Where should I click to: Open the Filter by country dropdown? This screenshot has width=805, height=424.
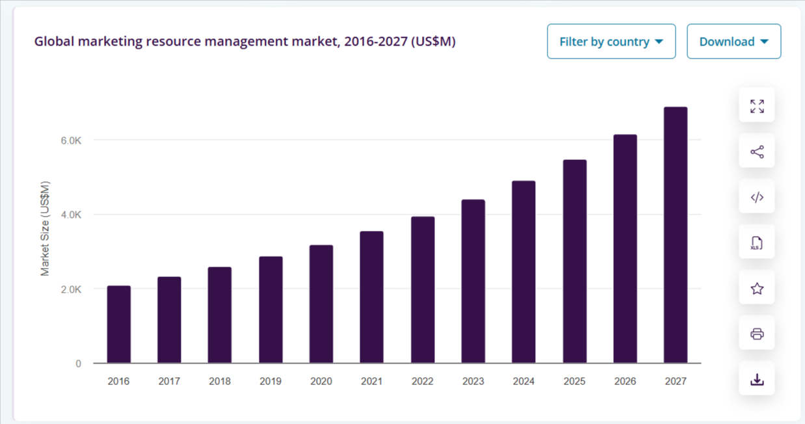(x=611, y=42)
